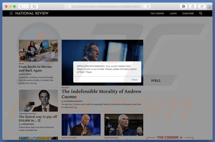Select the Religion category label

[x=65, y=87]
